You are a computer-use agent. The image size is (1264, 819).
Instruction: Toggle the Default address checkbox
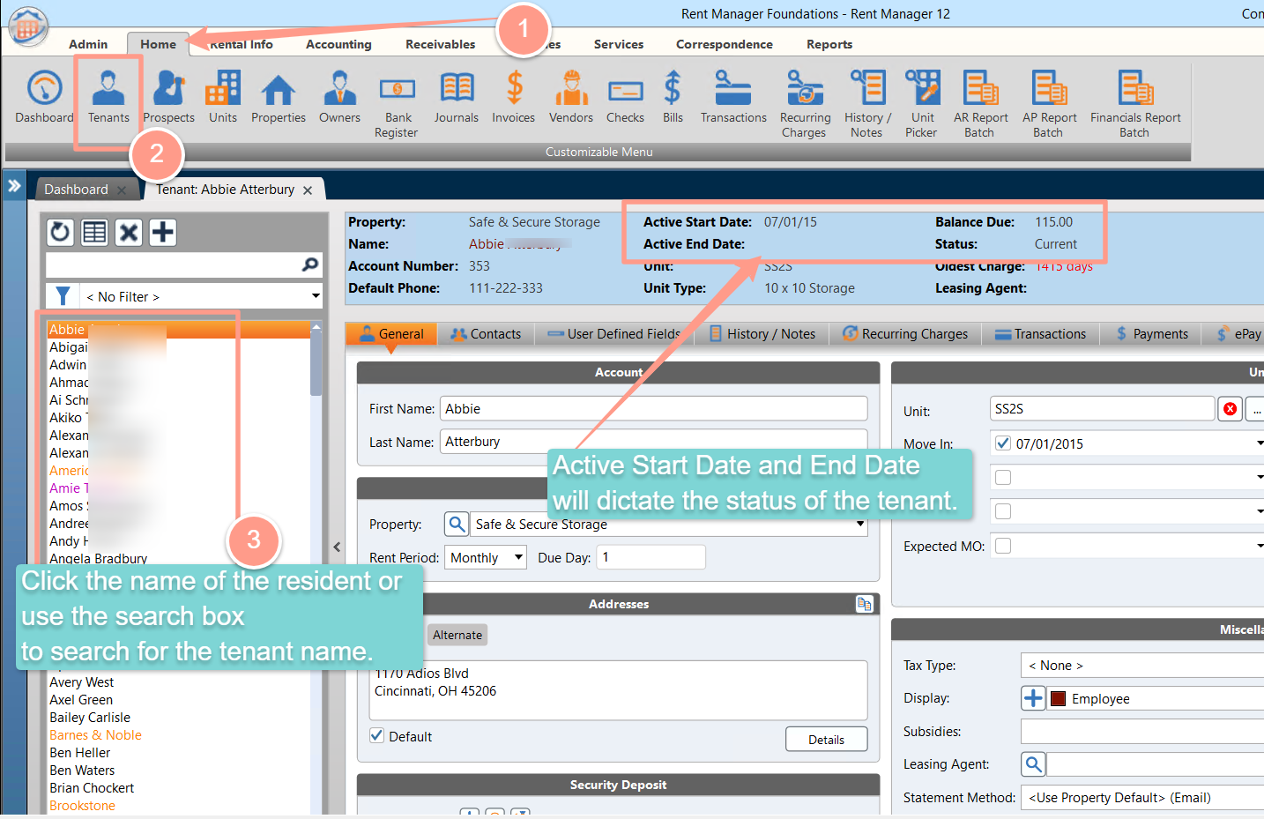[x=376, y=735]
